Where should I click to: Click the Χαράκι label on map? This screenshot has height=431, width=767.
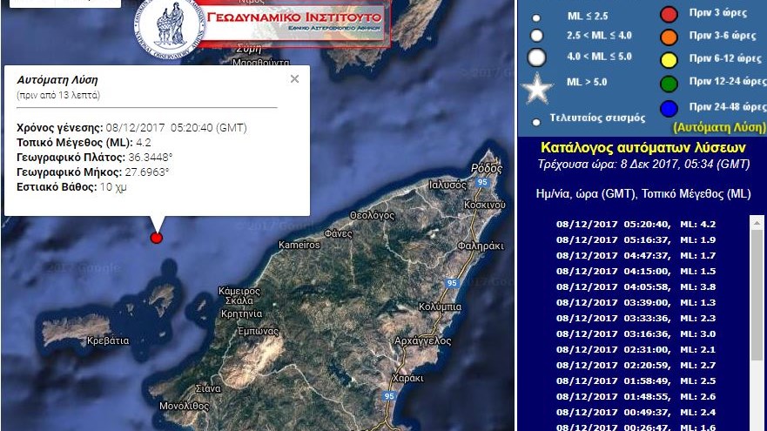click(407, 378)
